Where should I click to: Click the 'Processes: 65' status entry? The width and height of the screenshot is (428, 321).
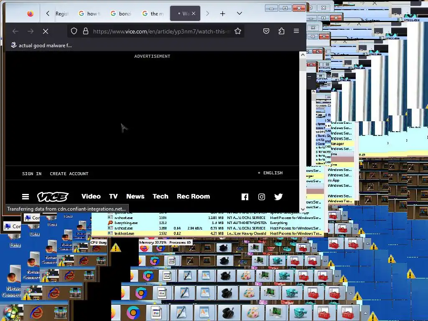[x=180, y=242]
